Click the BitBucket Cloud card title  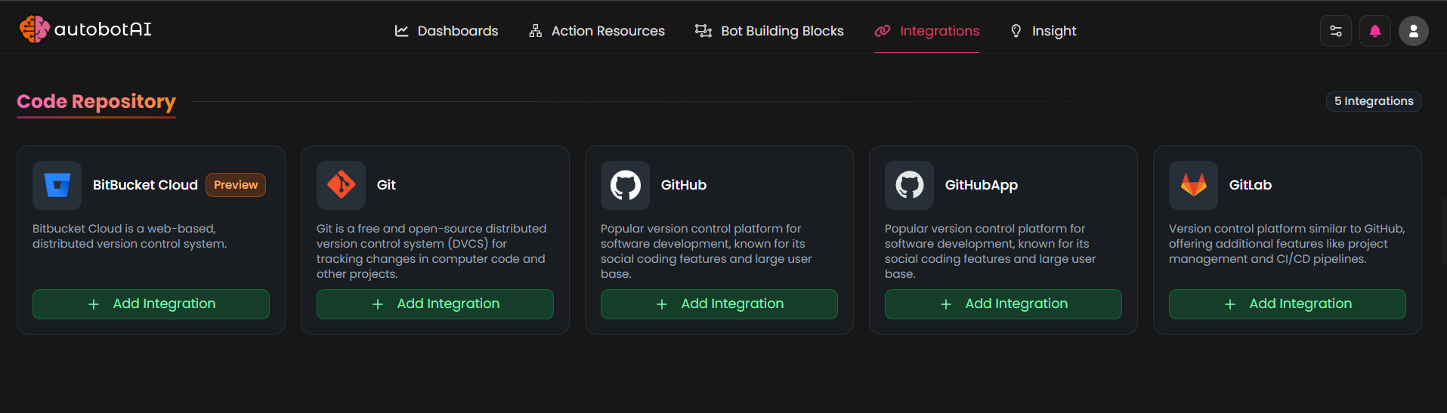(145, 185)
